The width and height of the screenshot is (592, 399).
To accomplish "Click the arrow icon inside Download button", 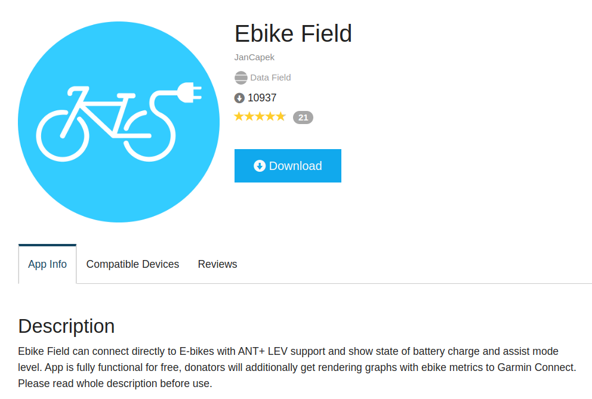I will [x=260, y=166].
